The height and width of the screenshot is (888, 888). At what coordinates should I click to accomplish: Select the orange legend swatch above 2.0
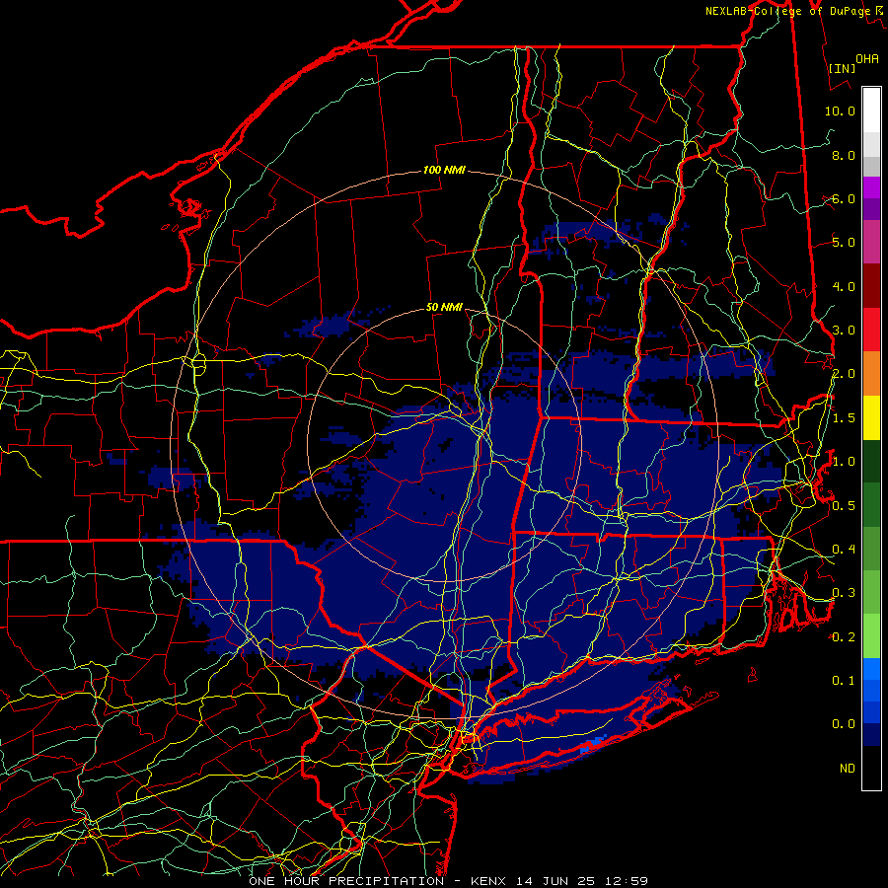pyautogui.click(x=871, y=374)
